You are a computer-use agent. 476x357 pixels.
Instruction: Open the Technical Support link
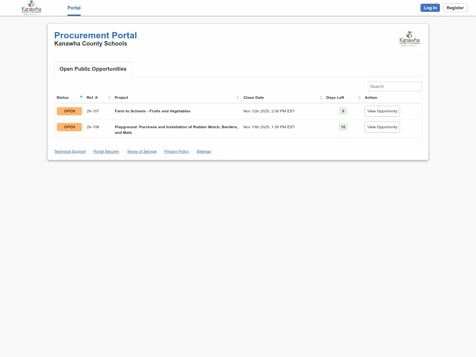70,151
